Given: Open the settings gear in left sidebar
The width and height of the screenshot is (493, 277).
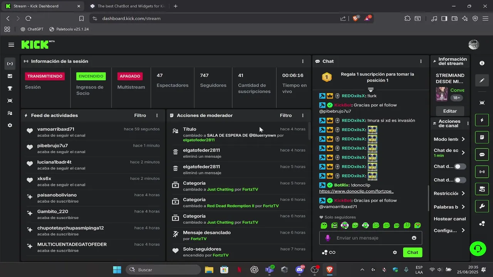Looking at the screenshot, I should 10,125.
